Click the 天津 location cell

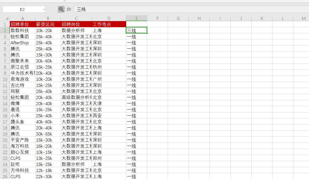pyautogui.click(x=109, y=103)
